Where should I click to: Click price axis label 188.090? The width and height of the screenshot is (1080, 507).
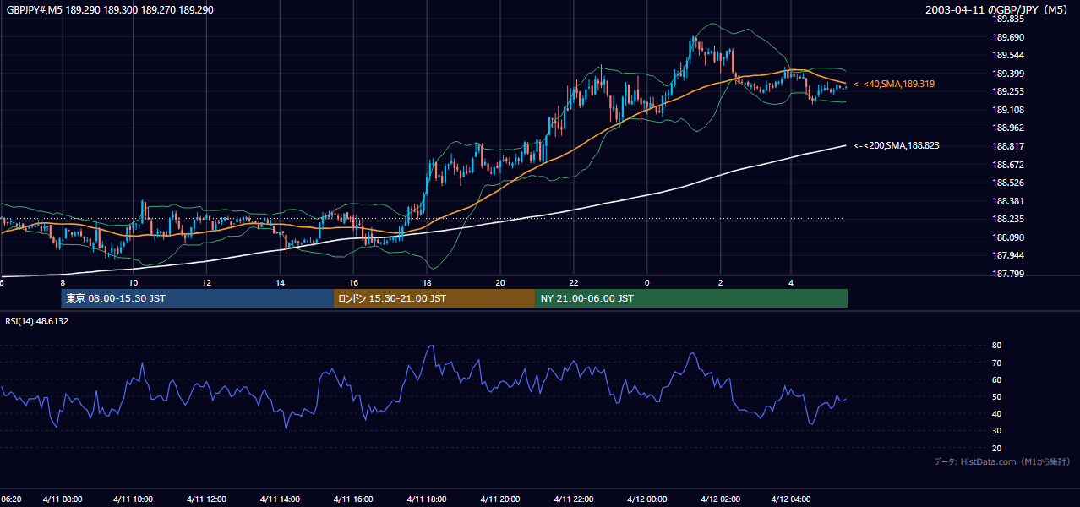pos(1008,238)
